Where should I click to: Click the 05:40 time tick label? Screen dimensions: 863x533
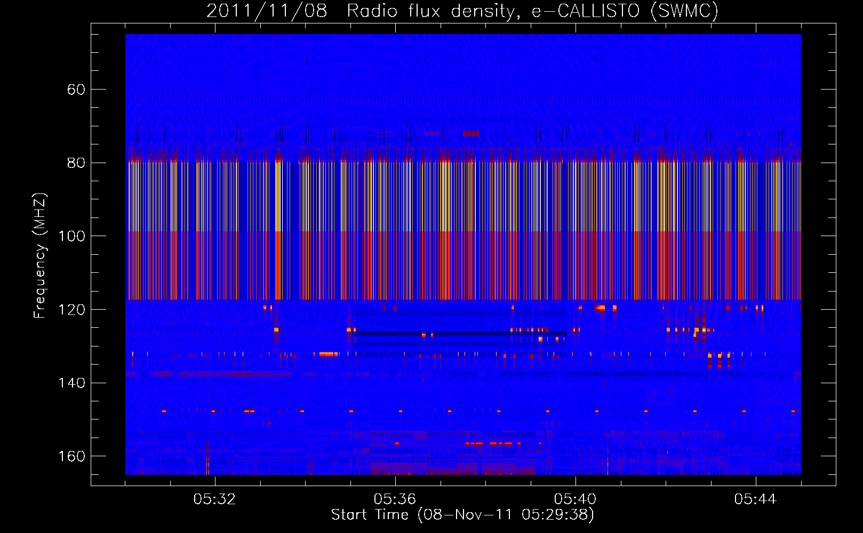point(575,499)
